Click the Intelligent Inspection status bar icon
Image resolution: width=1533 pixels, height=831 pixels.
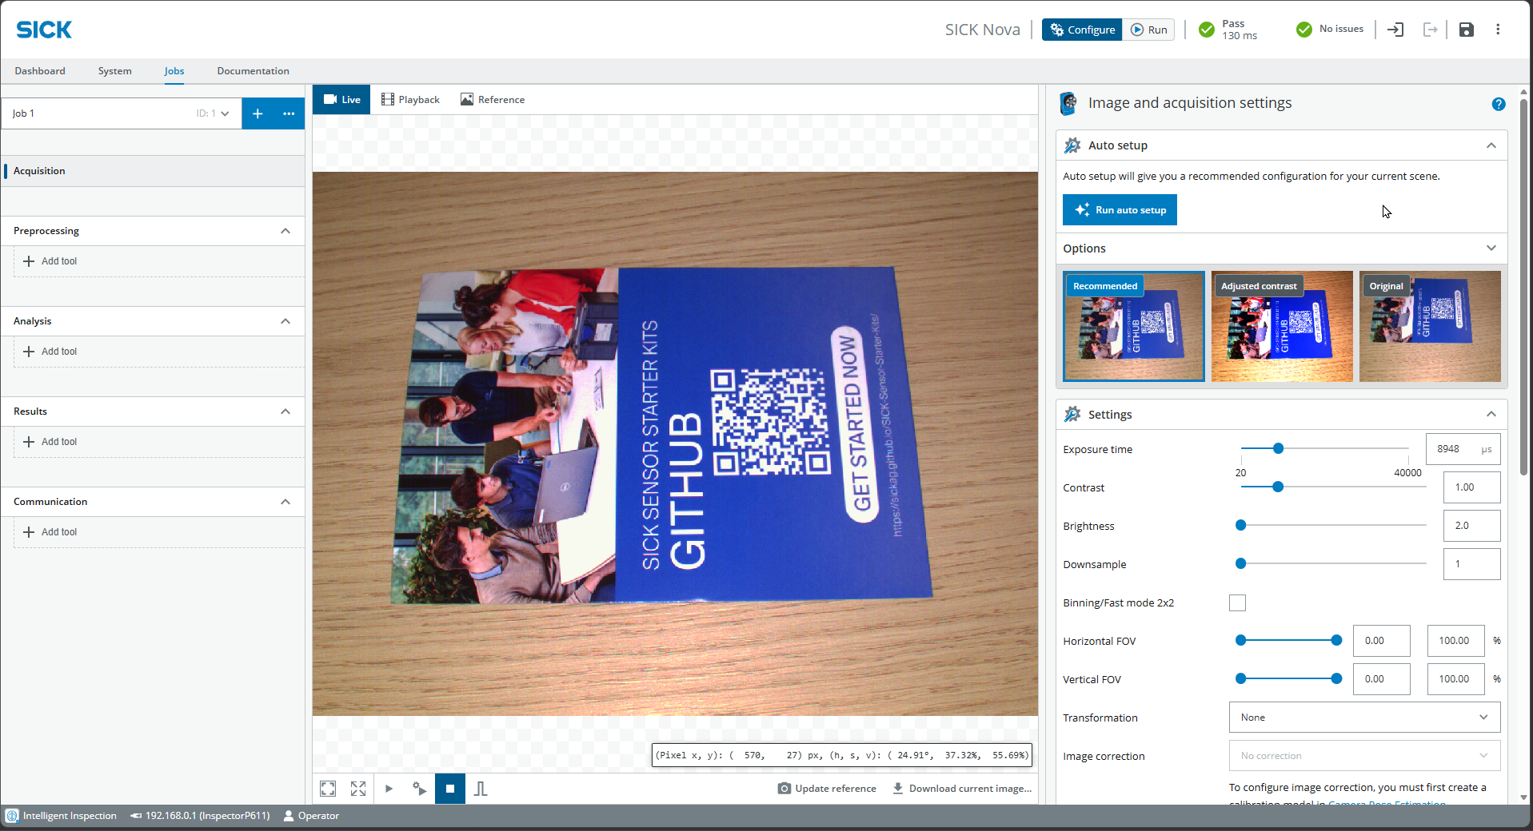coord(12,816)
